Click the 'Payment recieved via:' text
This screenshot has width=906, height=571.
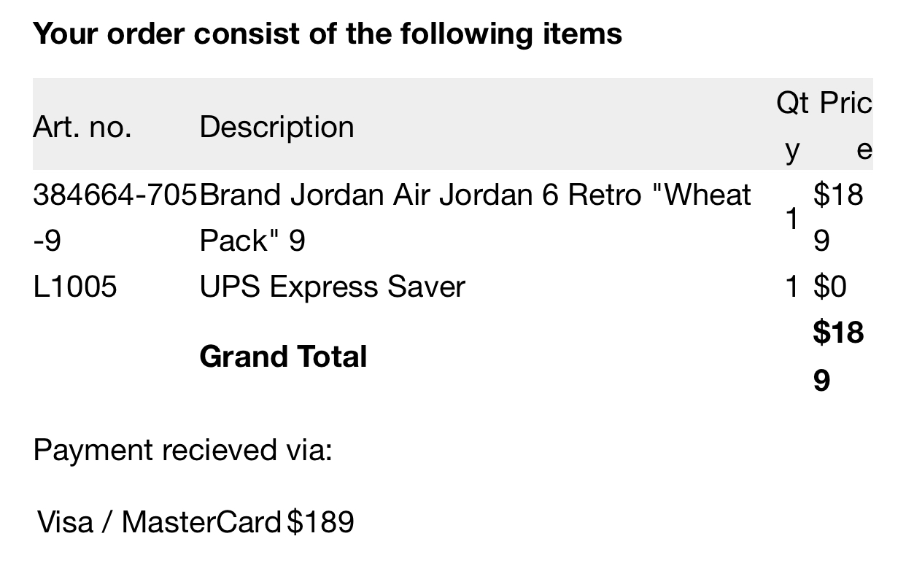click(182, 450)
